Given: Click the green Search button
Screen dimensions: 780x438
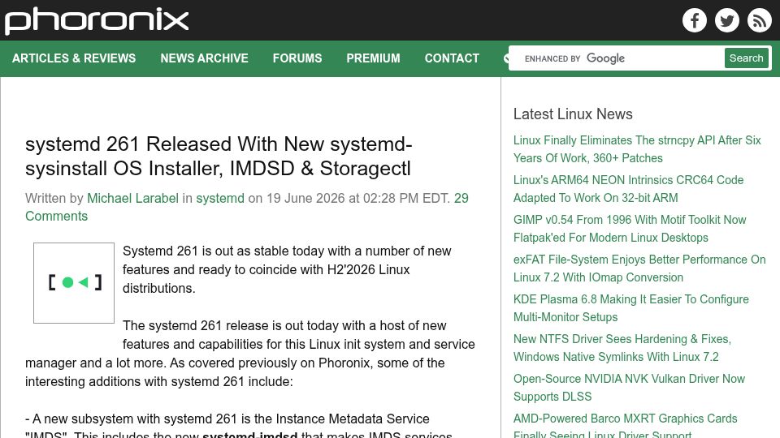Looking at the screenshot, I should pos(746,58).
